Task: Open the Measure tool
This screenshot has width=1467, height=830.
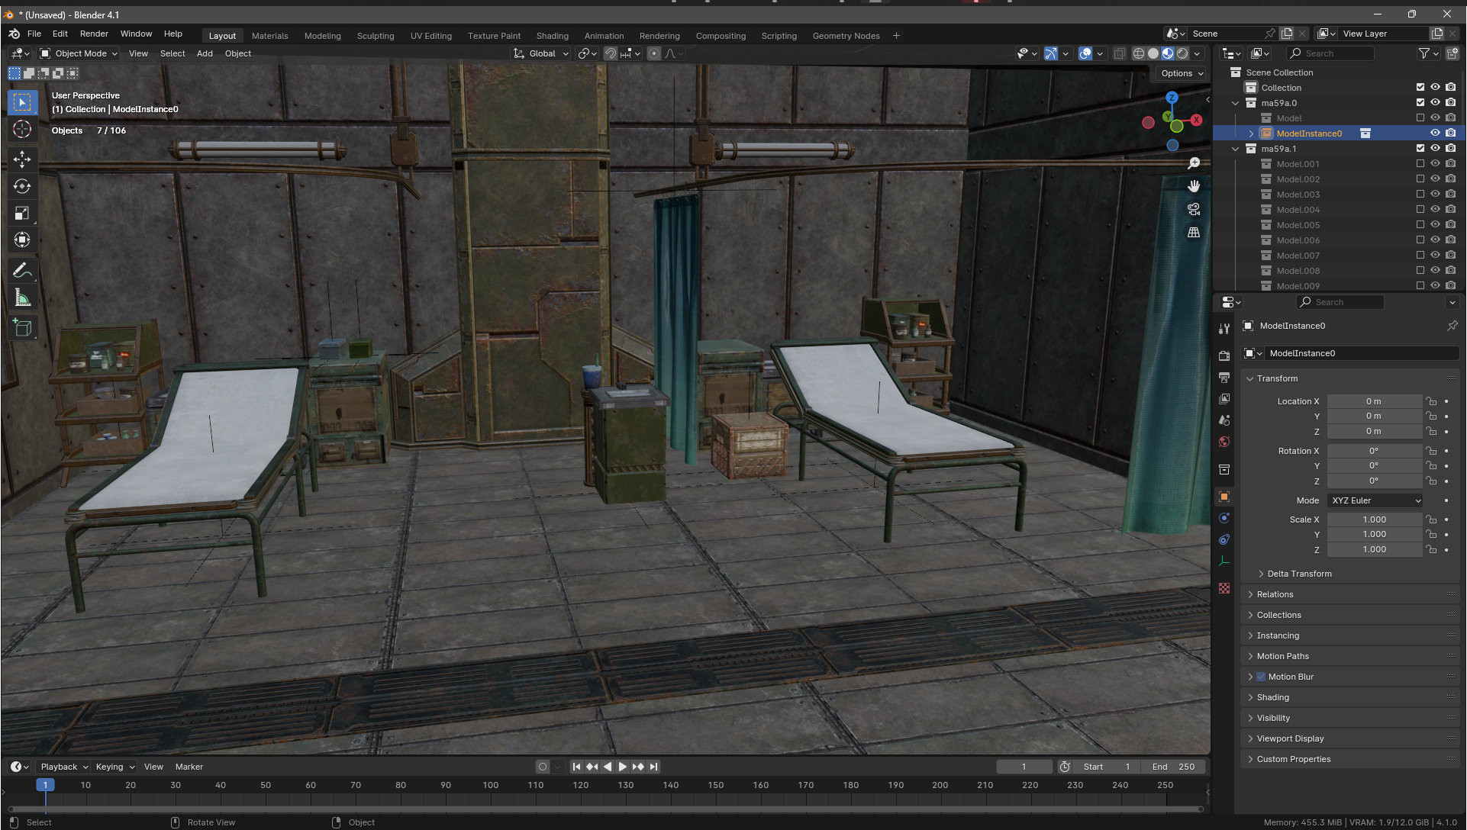Action: (22, 298)
